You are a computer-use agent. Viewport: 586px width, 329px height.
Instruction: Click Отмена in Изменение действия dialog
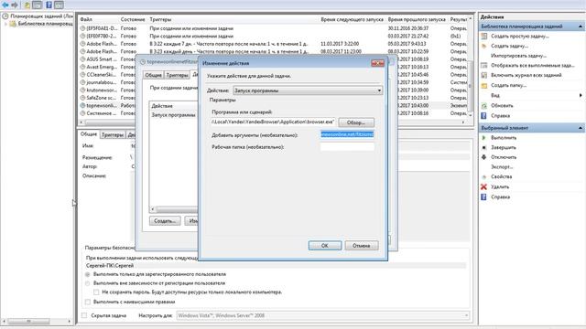click(x=361, y=246)
